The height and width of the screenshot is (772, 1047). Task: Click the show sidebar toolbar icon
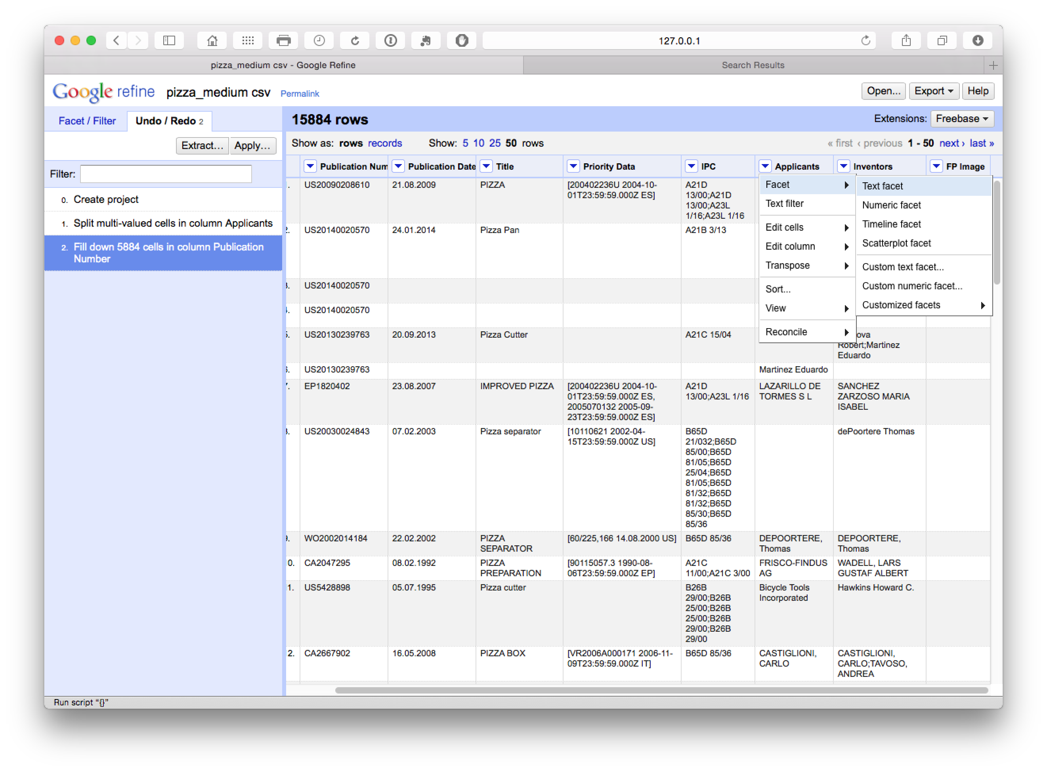(x=169, y=41)
